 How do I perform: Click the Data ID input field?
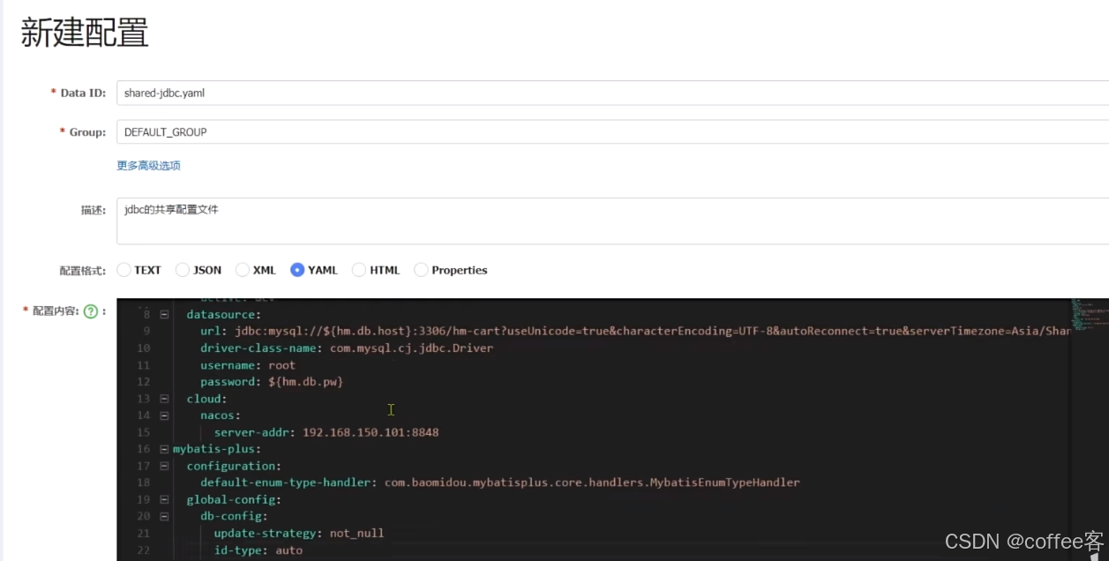[x=612, y=93]
